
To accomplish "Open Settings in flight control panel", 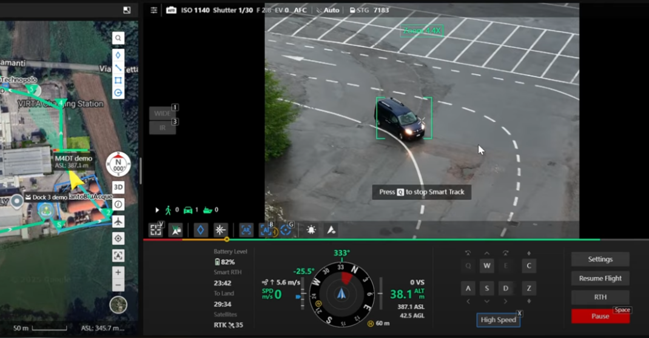I will pos(600,259).
